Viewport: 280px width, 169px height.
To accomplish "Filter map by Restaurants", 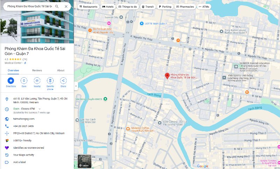I will pyautogui.click(x=89, y=7).
